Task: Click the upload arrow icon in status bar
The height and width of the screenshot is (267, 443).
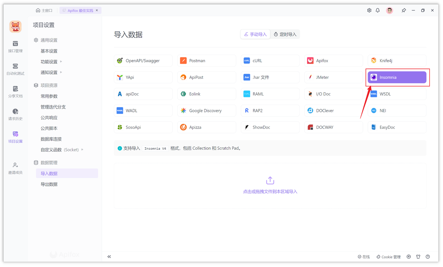Action: click(x=409, y=257)
